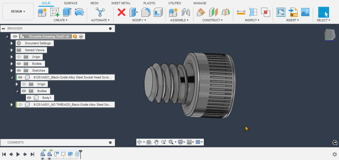The image size is (339, 160).
Task: Click the Insert Decal icon
Action: (281, 12)
